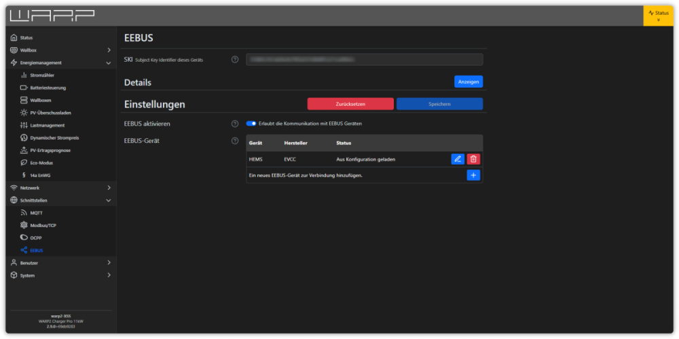Click the help icon next to SKI
Screen dimensions: 679x339
(235, 60)
